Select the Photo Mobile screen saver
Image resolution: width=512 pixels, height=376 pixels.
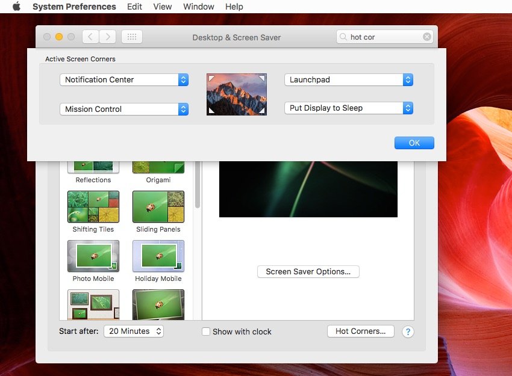click(x=93, y=261)
